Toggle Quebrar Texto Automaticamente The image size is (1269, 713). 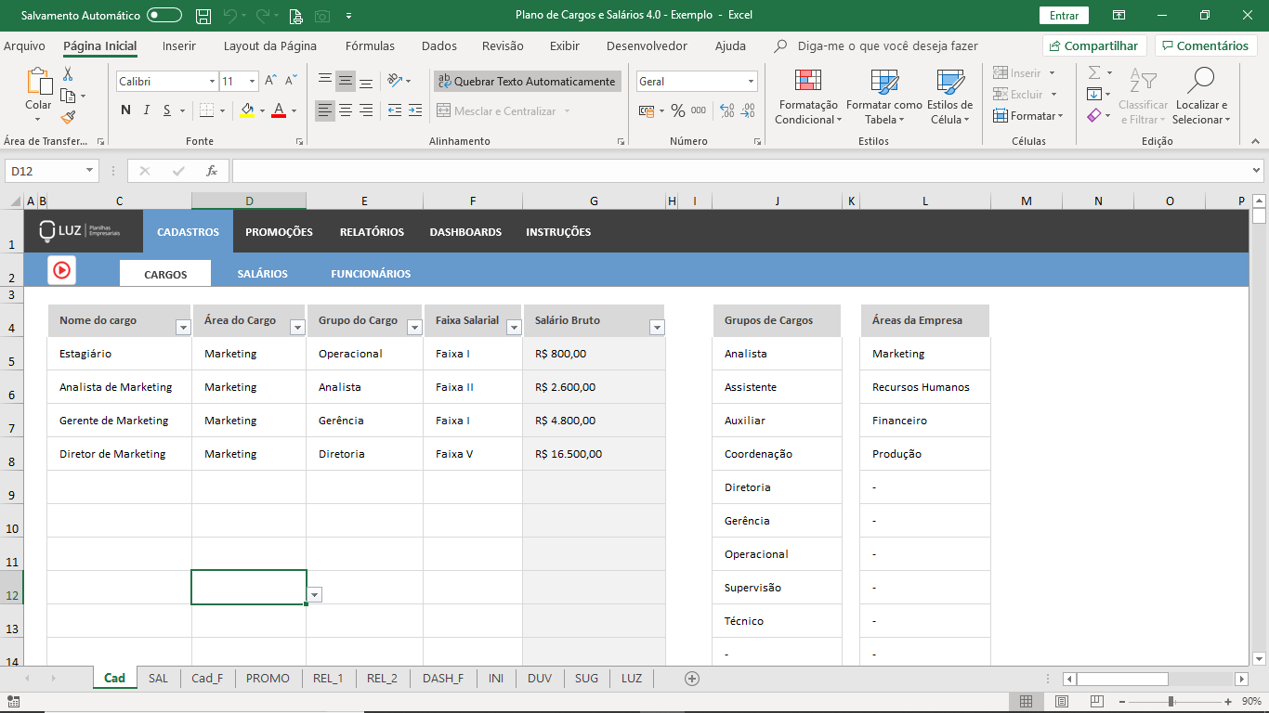(527, 82)
